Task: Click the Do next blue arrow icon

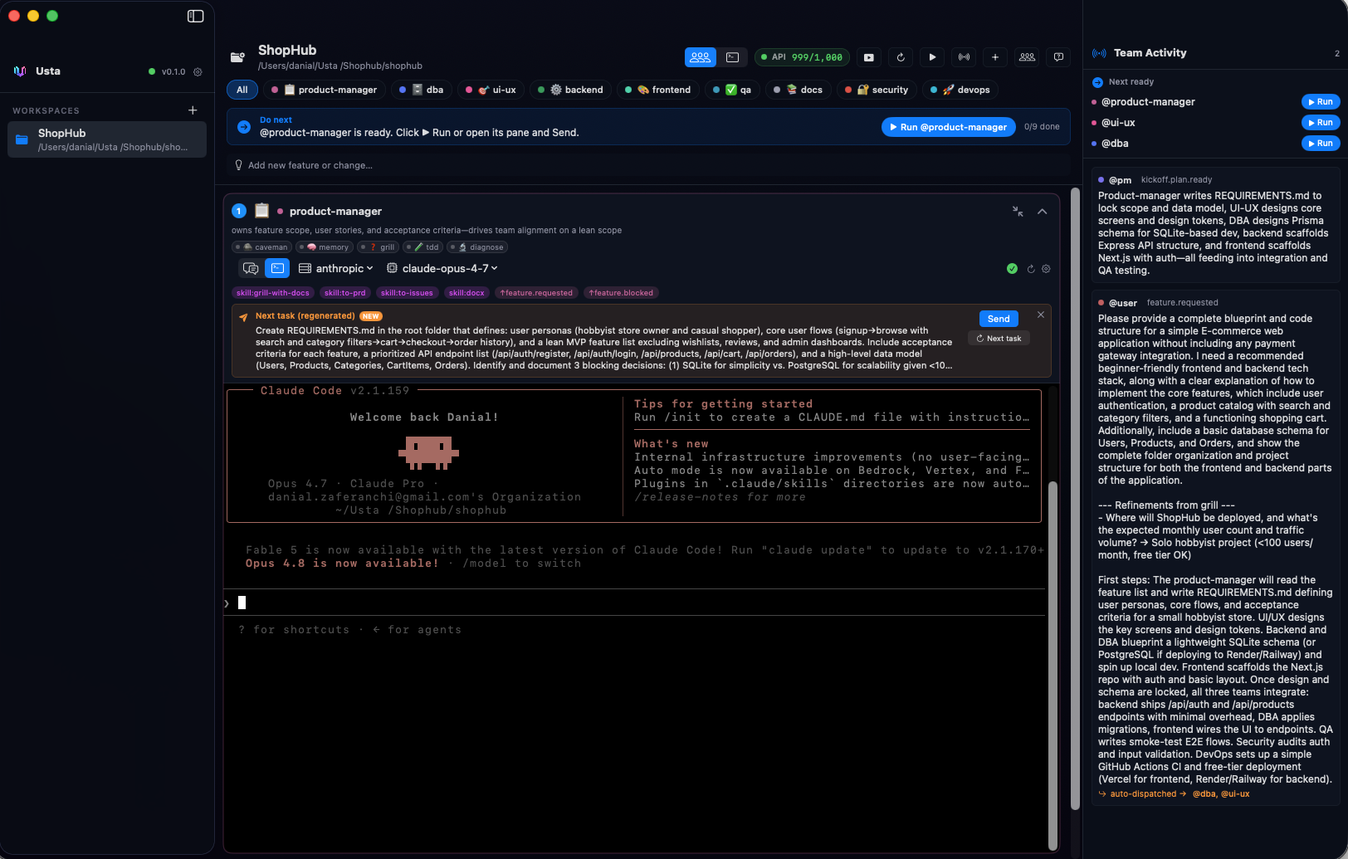Action: pyautogui.click(x=244, y=127)
